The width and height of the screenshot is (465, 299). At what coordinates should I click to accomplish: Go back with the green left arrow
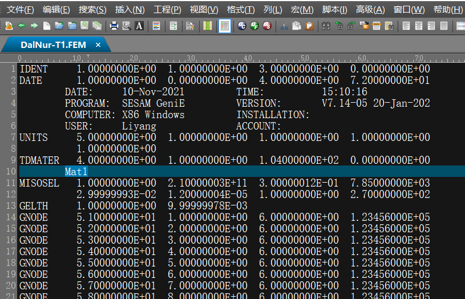tap(22, 26)
